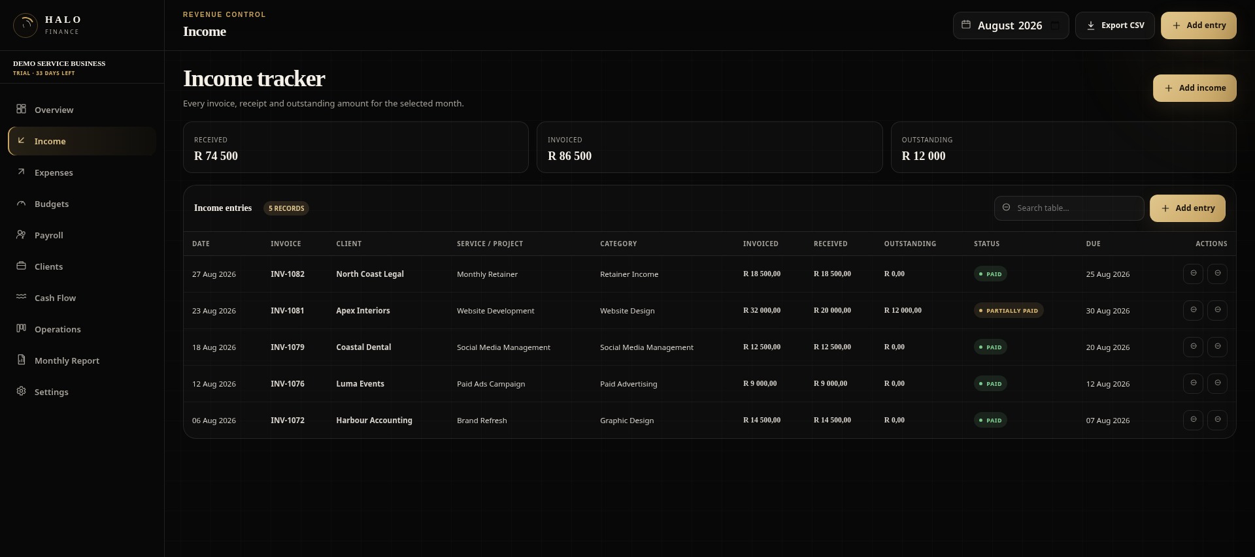Click left action icon for INV-1081 row

(x=1193, y=310)
